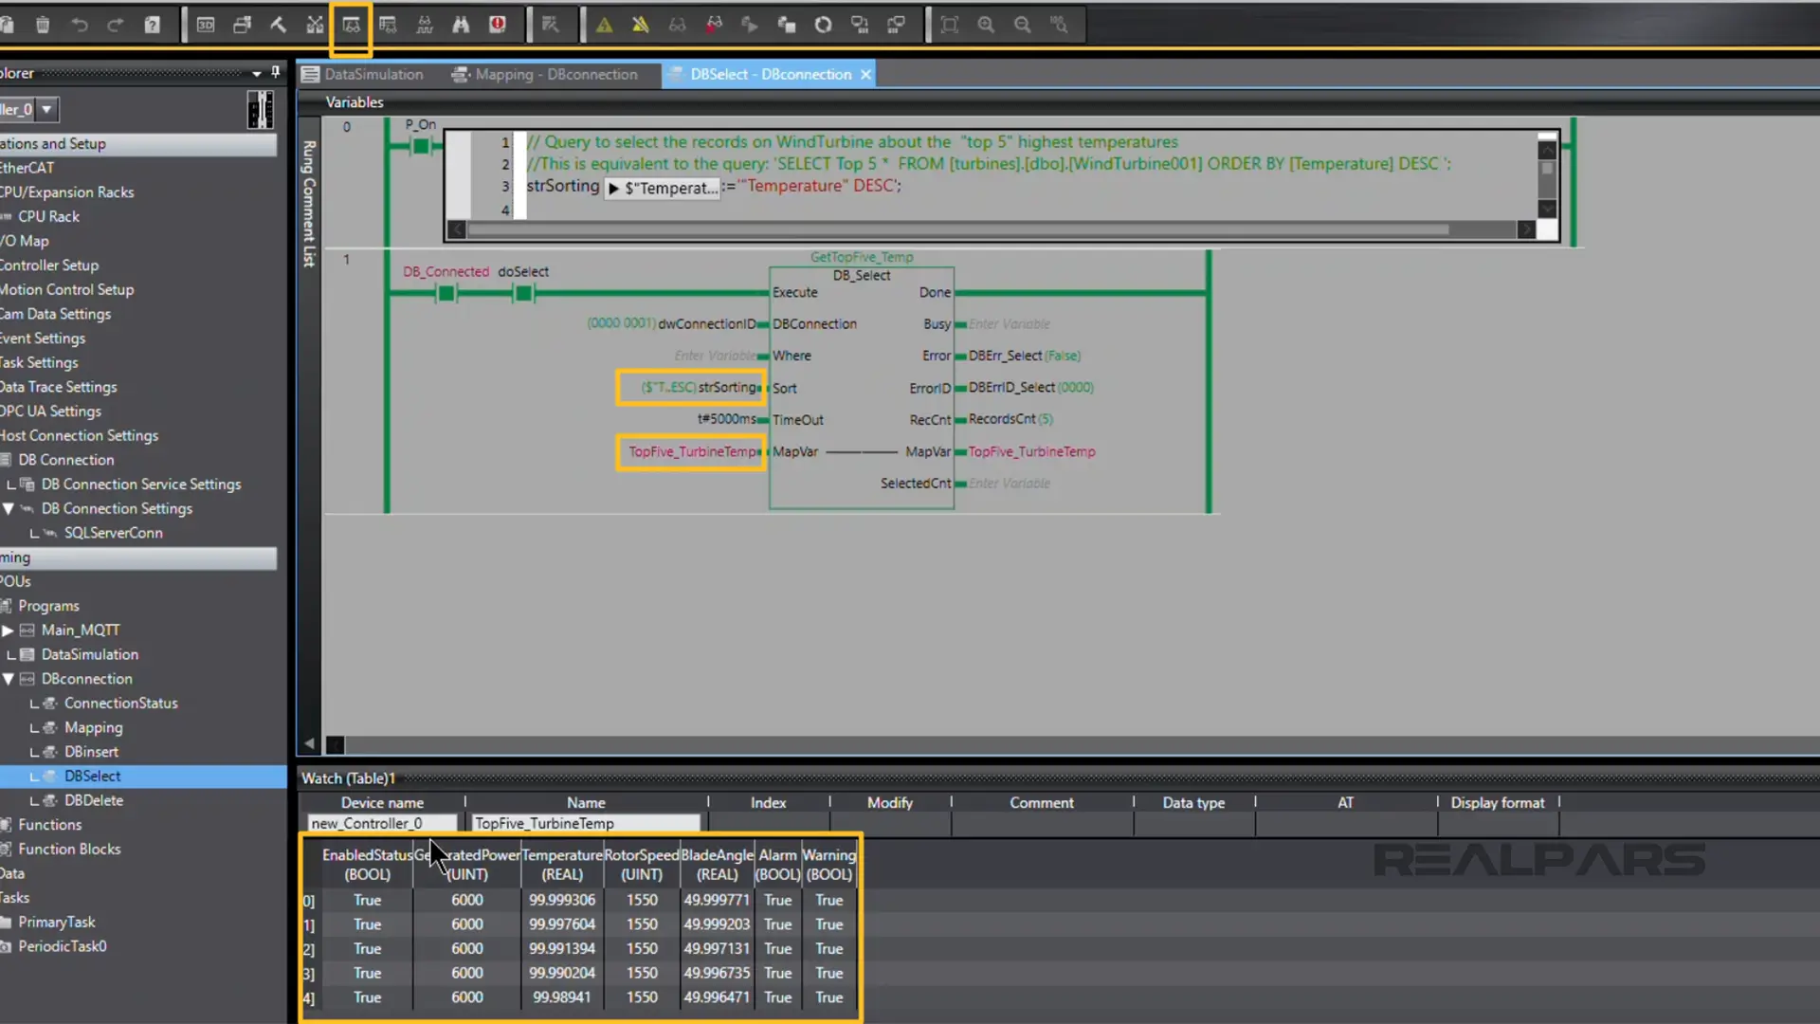Click the trash delete toolbar icon
Viewport: 1820px width, 1024px height.
click(x=43, y=26)
